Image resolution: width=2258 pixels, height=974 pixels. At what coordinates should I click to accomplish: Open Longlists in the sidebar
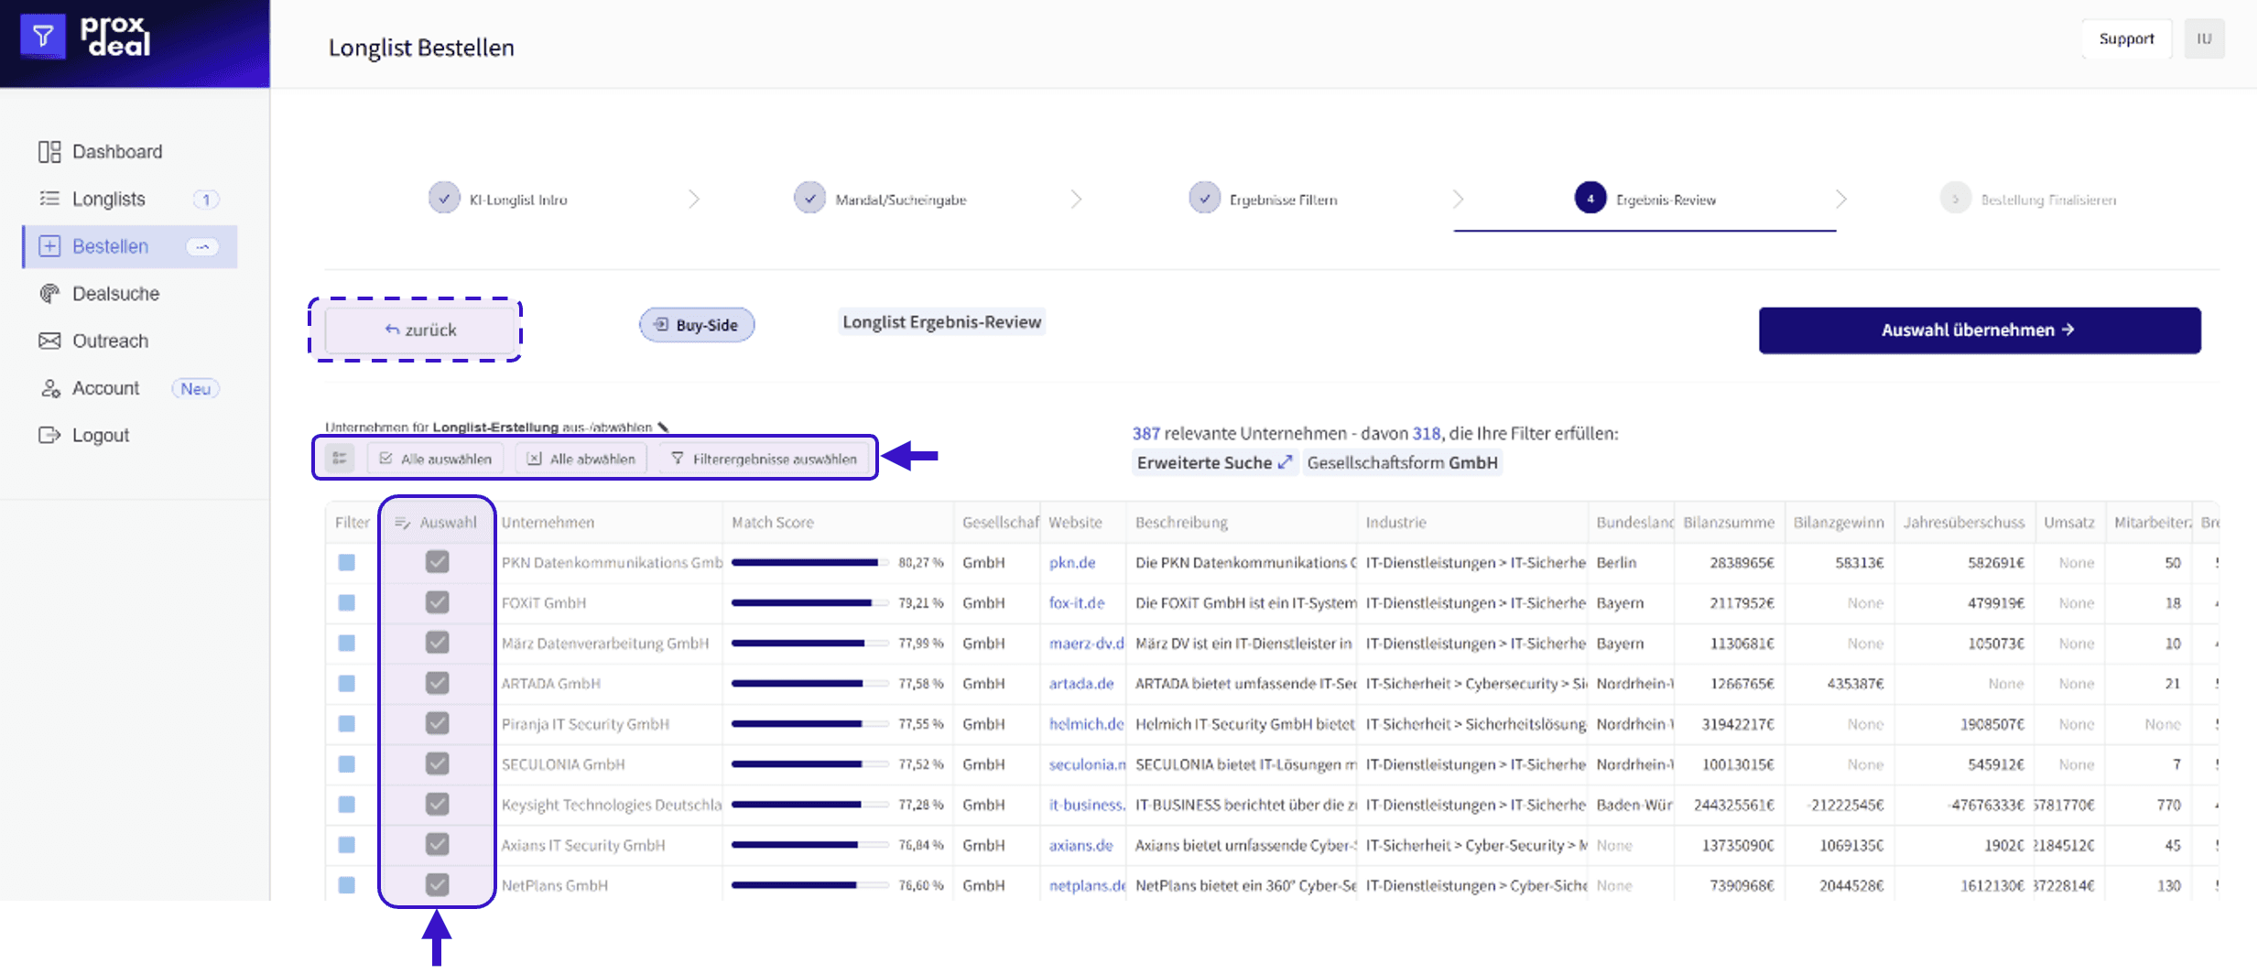[129, 200]
